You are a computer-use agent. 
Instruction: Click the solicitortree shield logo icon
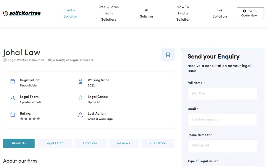(x=6, y=13)
